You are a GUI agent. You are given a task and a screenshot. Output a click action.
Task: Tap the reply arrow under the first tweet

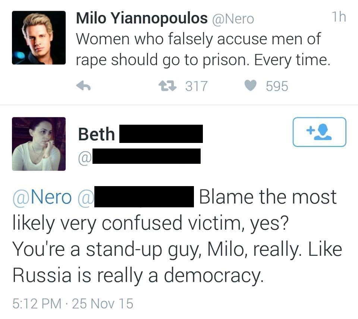coord(84,86)
